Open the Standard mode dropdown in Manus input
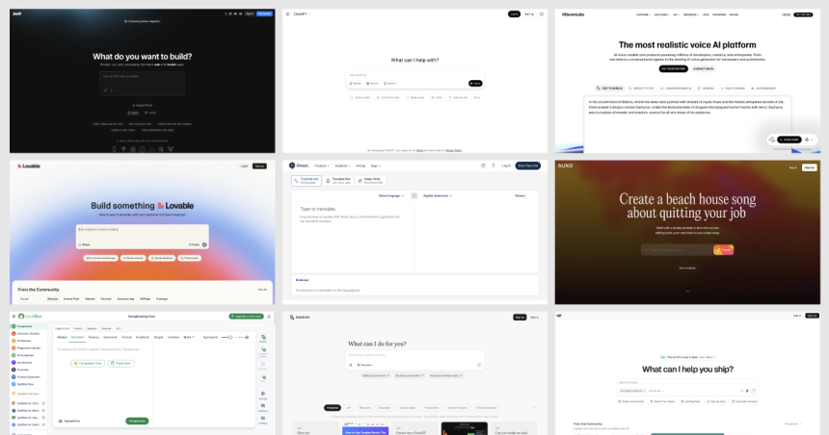 coord(366,365)
